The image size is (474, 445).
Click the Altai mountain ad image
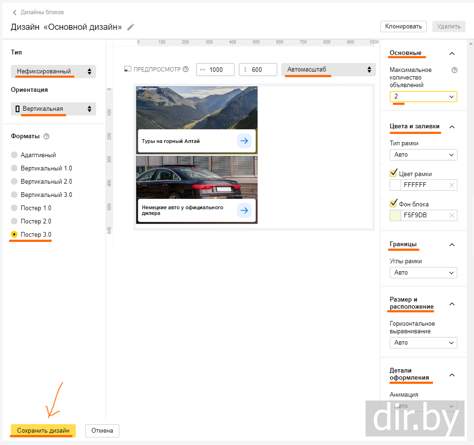point(197,108)
